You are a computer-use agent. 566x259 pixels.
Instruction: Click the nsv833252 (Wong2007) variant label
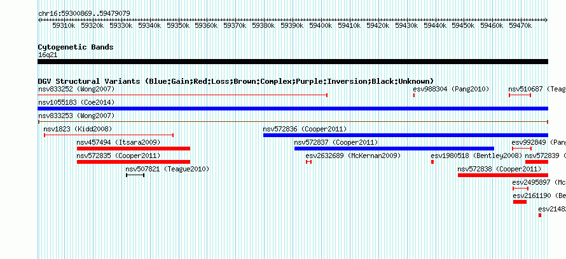pyautogui.click(x=76, y=89)
